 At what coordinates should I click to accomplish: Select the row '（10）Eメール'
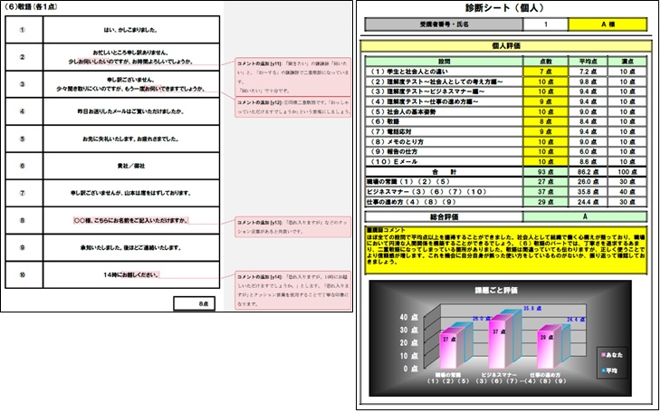(506, 161)
